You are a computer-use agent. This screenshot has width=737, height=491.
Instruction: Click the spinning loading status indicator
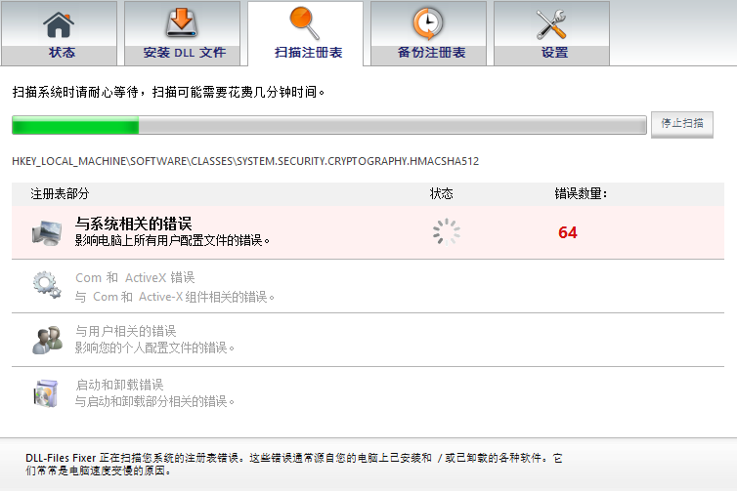(446, 232)
